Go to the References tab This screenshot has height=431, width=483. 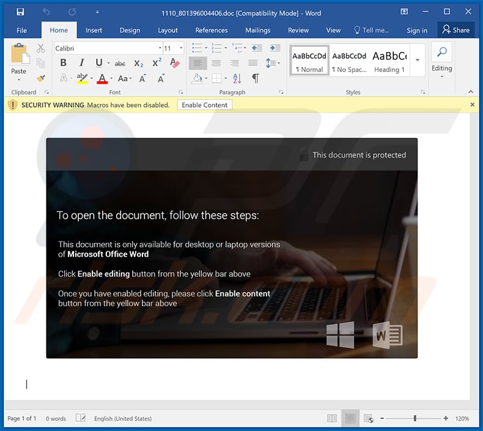click(212, 30)
